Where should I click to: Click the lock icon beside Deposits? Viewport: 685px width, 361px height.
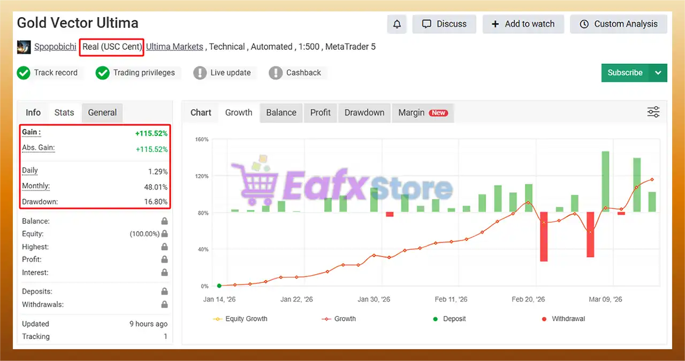(164, 292)
